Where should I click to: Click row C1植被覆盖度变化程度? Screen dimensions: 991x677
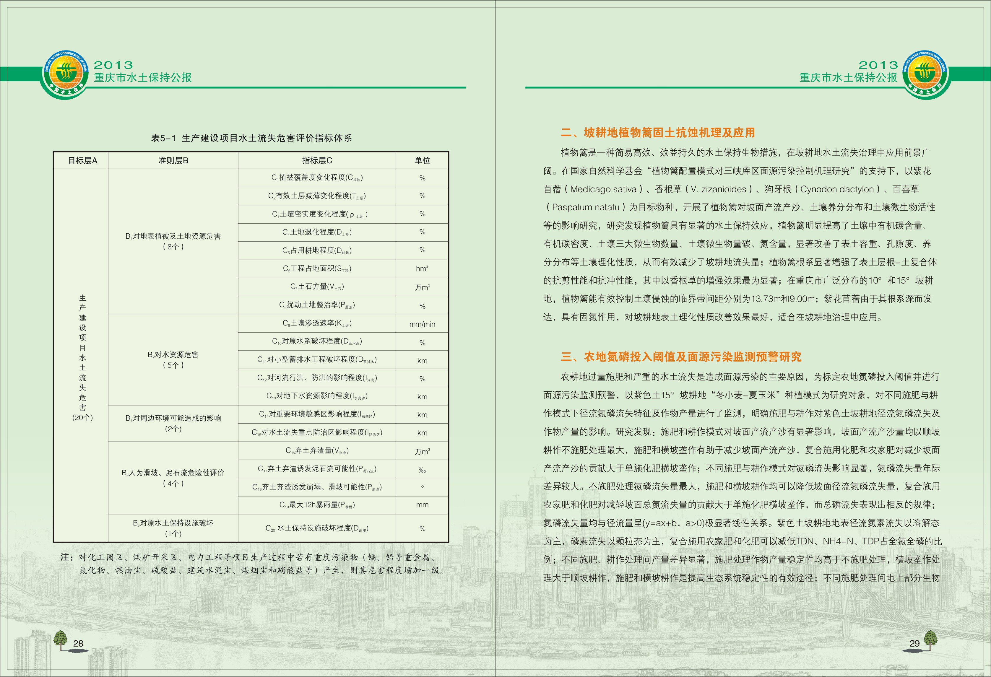(317, 178)
